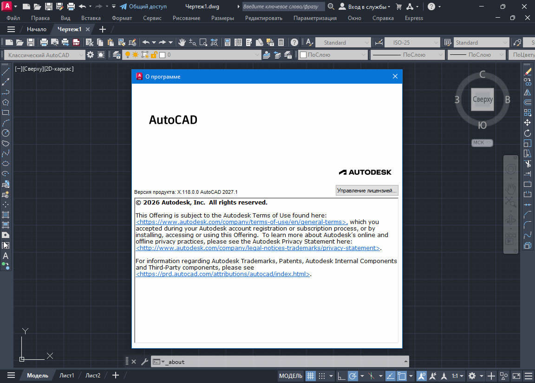Toggle Clean Screen in status bar

pos(516,376)
